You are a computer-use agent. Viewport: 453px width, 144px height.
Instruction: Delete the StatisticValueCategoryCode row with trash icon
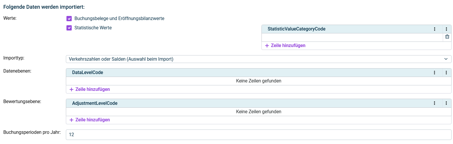pos(447,37)
